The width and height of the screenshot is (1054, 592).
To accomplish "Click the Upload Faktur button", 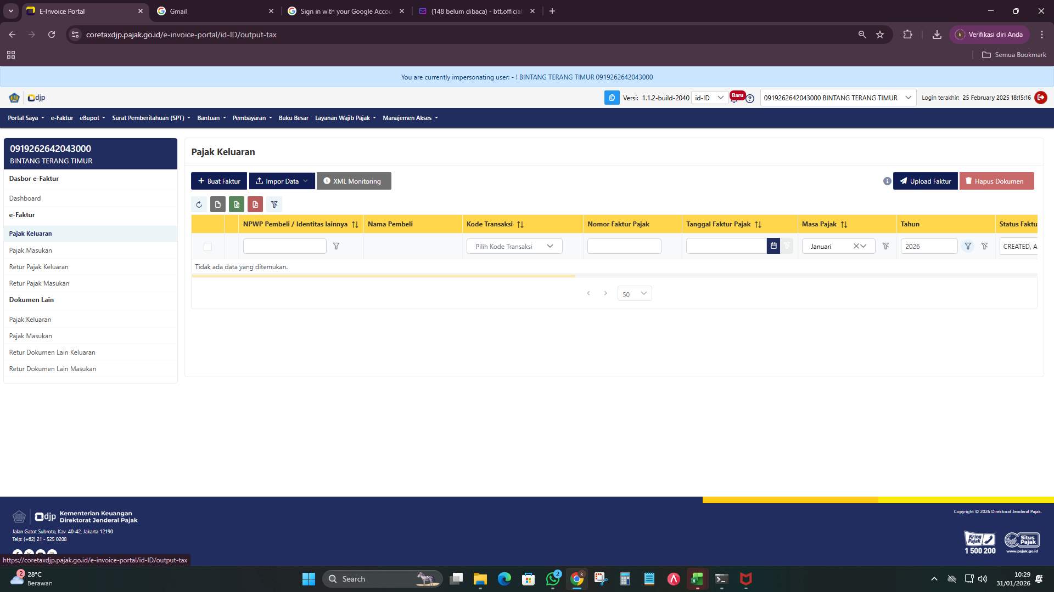I will point(925,181).
